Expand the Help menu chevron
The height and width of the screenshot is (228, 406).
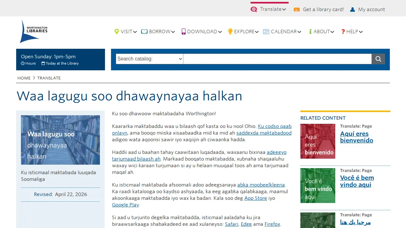click(x=361, y=32)
